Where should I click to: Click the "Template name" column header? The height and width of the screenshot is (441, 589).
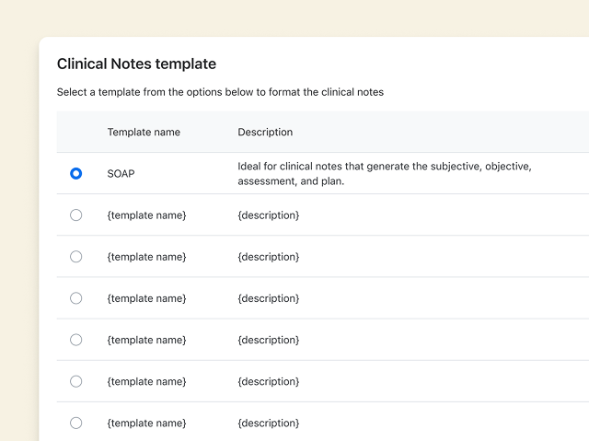(x=144, y=132)
